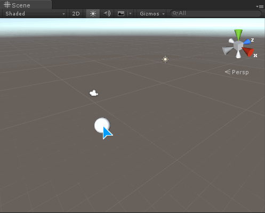
Task: Switch projection via Persp label
Action: pos(237,72)
